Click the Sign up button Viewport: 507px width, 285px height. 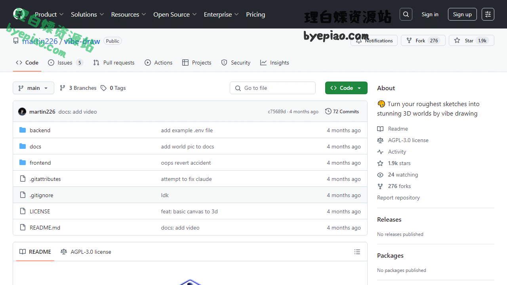pyautogui.click(x=462, y=14)
